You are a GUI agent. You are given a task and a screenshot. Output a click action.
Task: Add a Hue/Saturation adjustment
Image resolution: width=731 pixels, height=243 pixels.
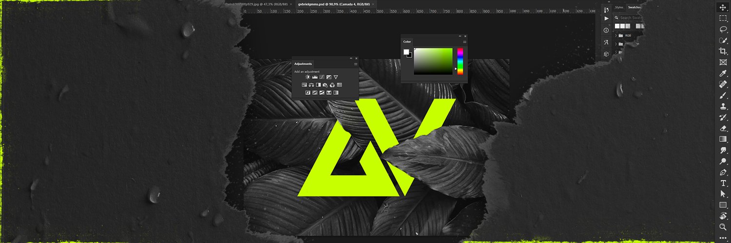click(x=304, y=85)
